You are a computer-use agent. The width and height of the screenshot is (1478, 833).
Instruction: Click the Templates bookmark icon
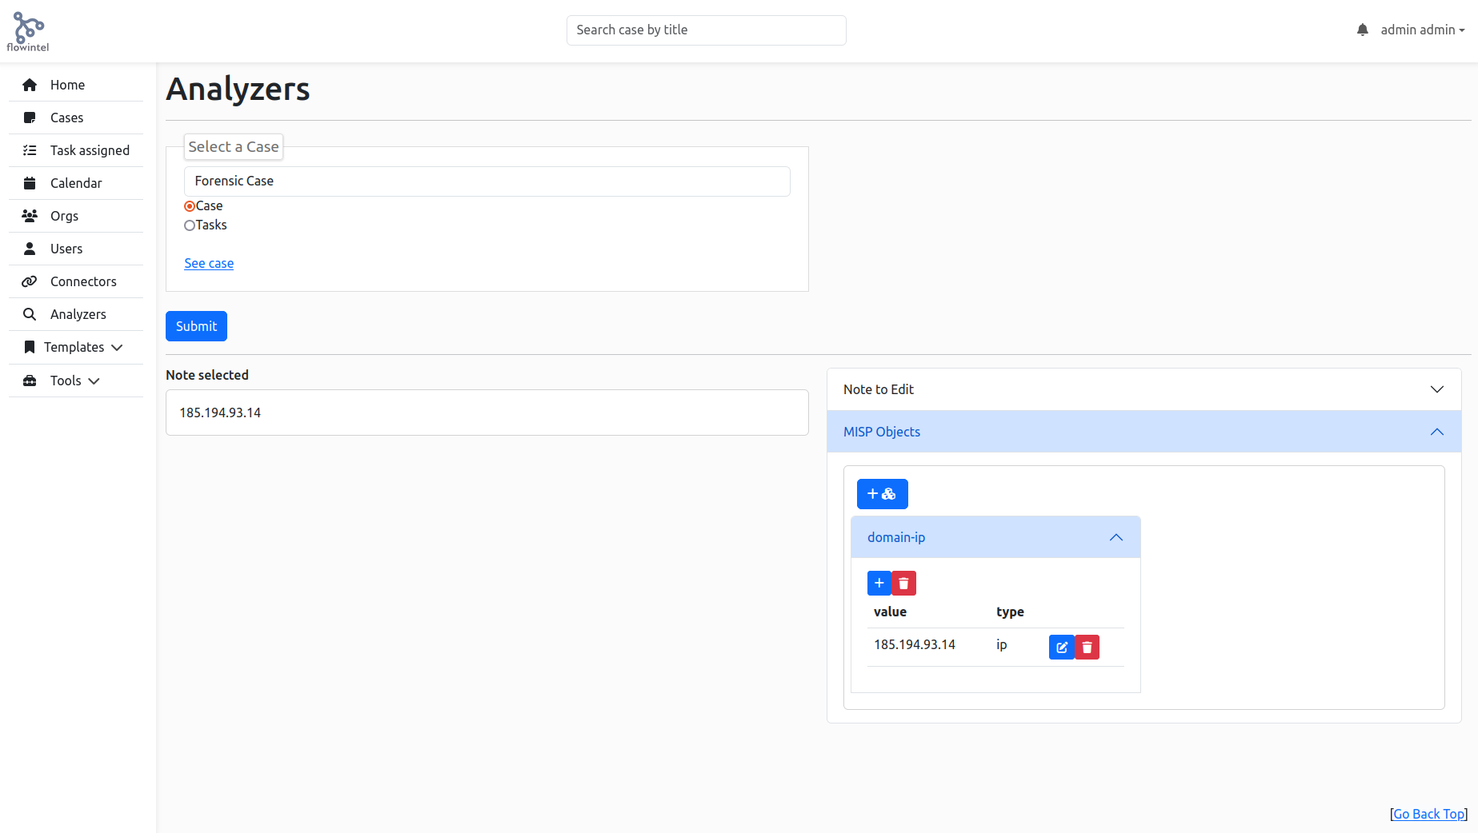point(30,347)
